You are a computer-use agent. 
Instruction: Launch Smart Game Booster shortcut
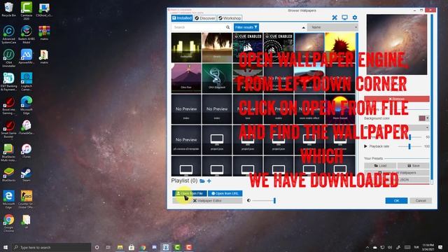click(8, 129)
